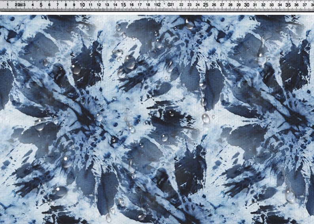Image resolution: width=314 pixels, height=224 pixels.
Task: Point at the ruler number "33"
Action: pyautogui.click(x=272, y=5)
